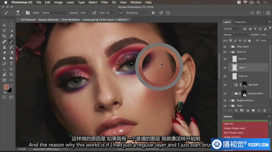
Task: Run the Dodge (Single Layer) action
Action: point(245,128)
